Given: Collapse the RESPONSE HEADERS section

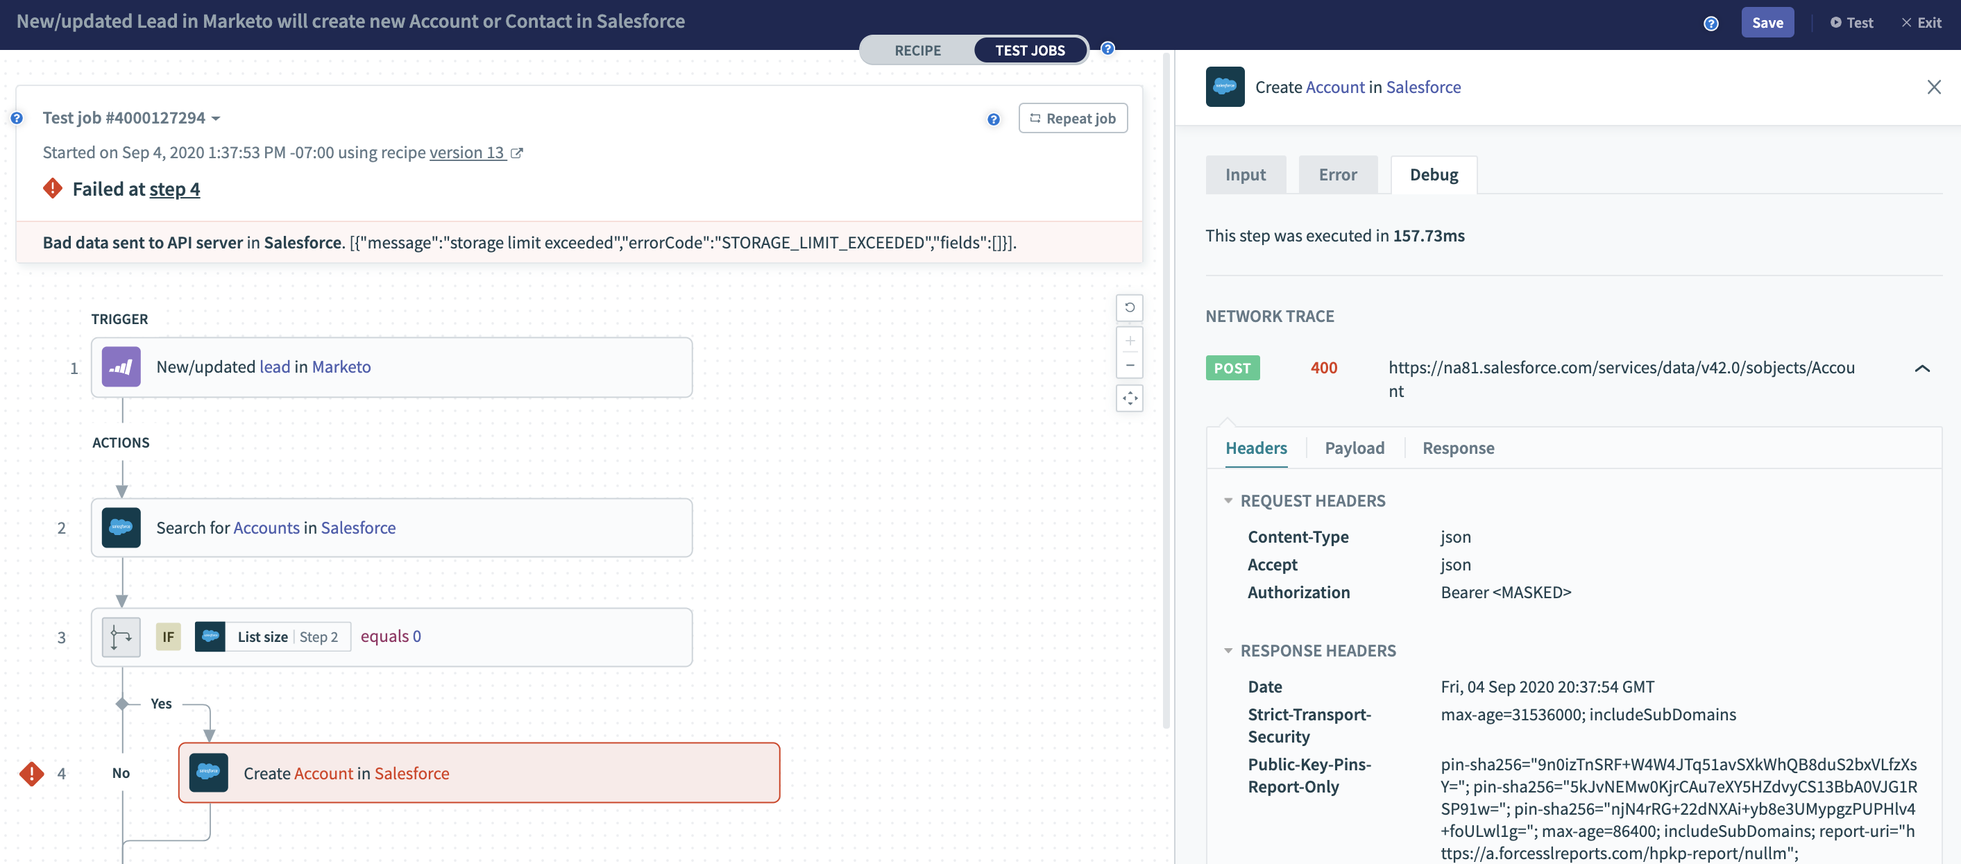Looking at the screenshot, I should click(1228, 651).
